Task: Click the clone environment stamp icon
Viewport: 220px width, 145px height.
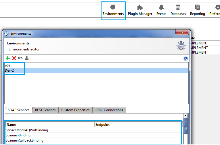Action: pos(27,58)
